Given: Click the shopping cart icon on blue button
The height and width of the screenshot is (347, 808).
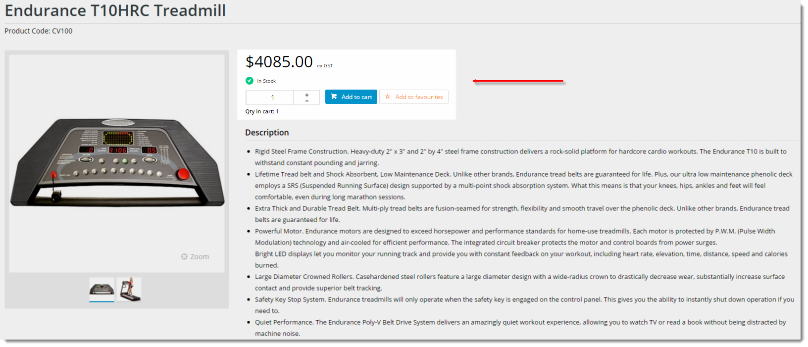Looking at the screenshot, I should tap(334, 97).
